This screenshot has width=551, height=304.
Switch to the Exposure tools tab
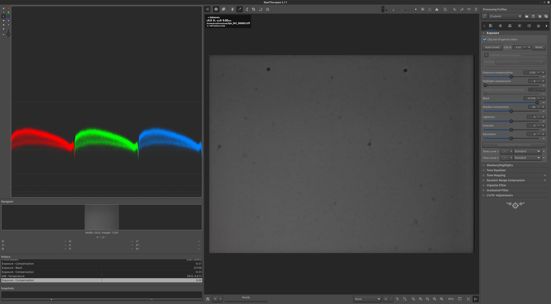click(x=491, y=26)
